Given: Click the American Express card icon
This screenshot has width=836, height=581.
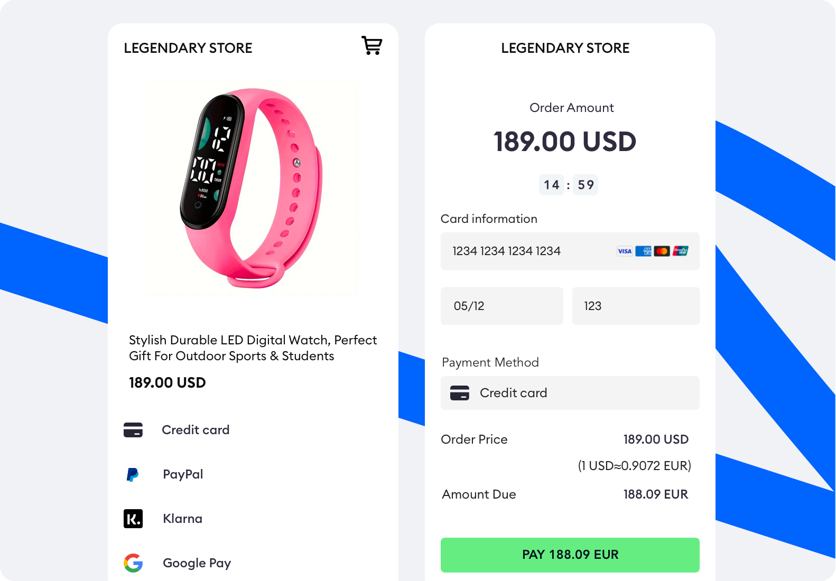Looking at the screenshot, I should click(x=643, y=251).
